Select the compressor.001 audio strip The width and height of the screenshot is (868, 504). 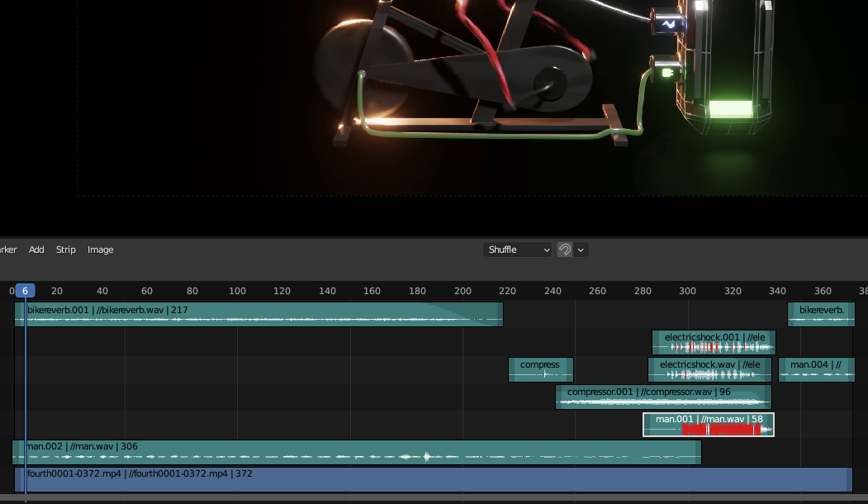pos(663,397)
